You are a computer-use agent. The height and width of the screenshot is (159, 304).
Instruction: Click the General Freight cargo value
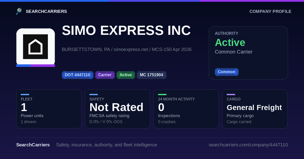coord(254,108)
